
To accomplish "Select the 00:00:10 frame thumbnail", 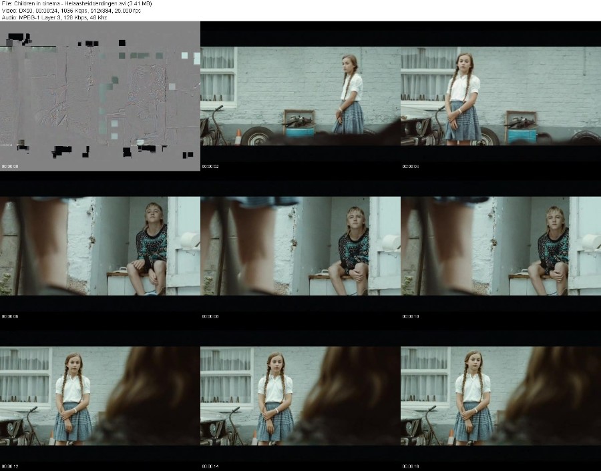I will coord(501,246).
